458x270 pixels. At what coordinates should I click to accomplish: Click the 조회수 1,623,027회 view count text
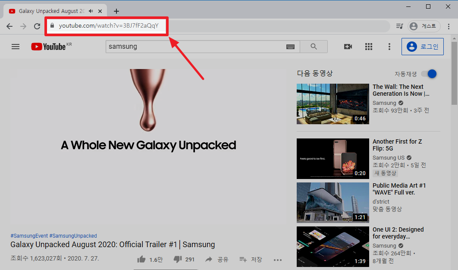(x=36, y=258)
